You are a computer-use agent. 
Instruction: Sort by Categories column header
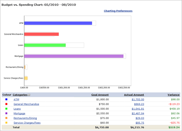pos(20,95)
